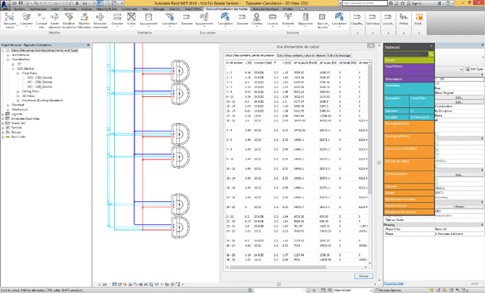Open the Grilles ventilation tool
Screen dimensions: 485x293
[x=131, y=17]
